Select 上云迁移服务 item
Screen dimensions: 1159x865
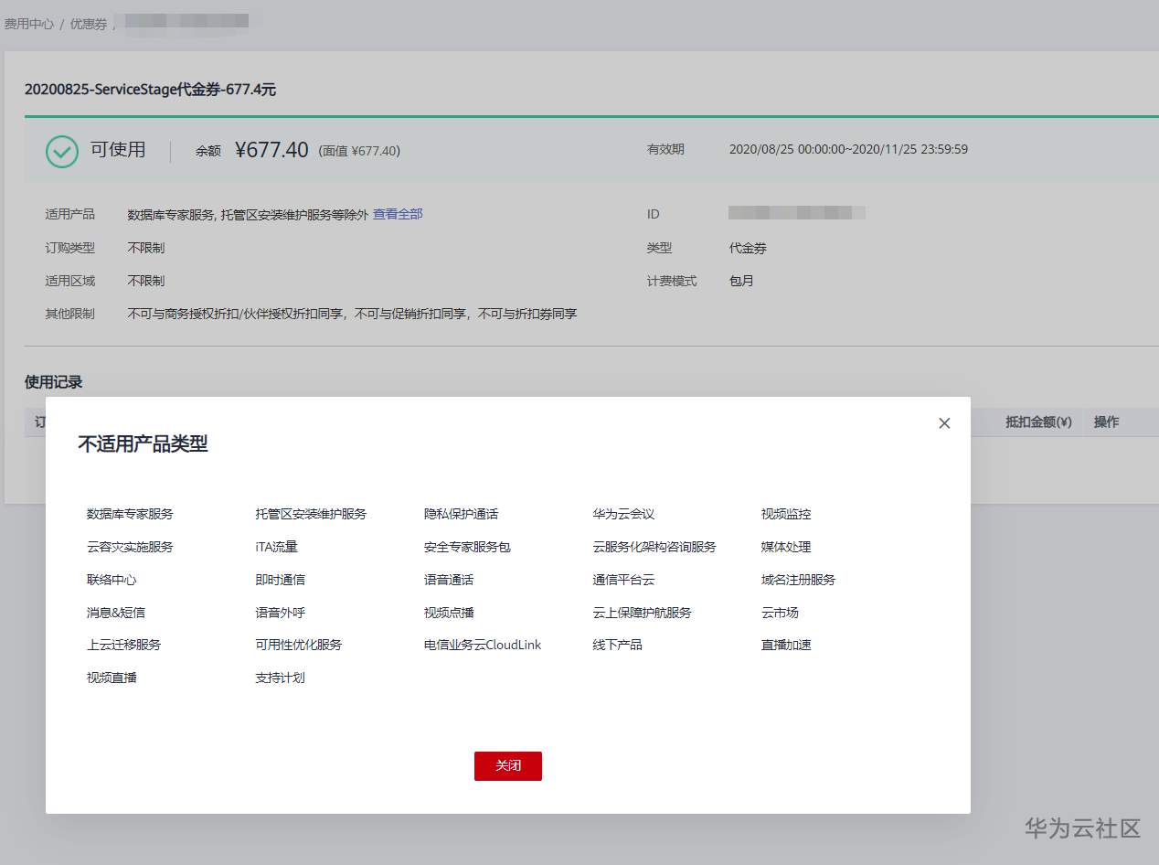point(123,645)
